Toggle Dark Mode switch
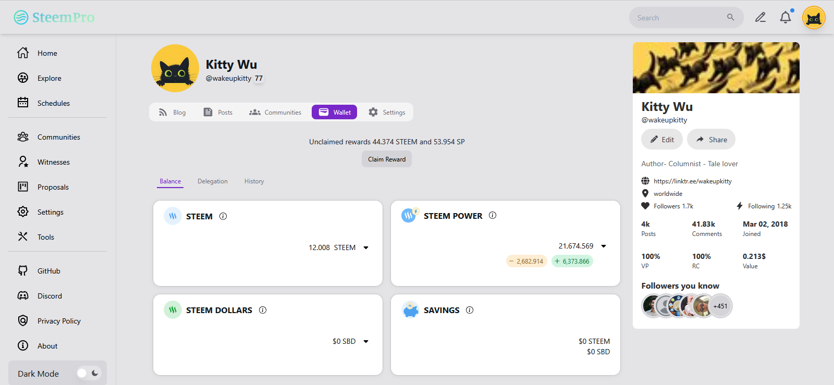Image resolution: width=834 pixels, height=385 pixels. pyautogui.click(x=88, y=373)
